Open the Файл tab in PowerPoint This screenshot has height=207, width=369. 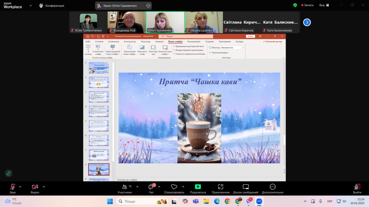click(x=88, y=41)
